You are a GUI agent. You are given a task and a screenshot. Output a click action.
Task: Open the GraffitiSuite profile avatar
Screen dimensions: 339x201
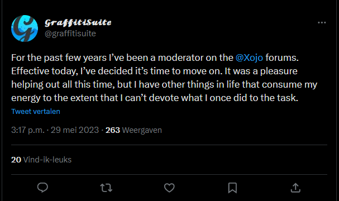coord(25,28)
